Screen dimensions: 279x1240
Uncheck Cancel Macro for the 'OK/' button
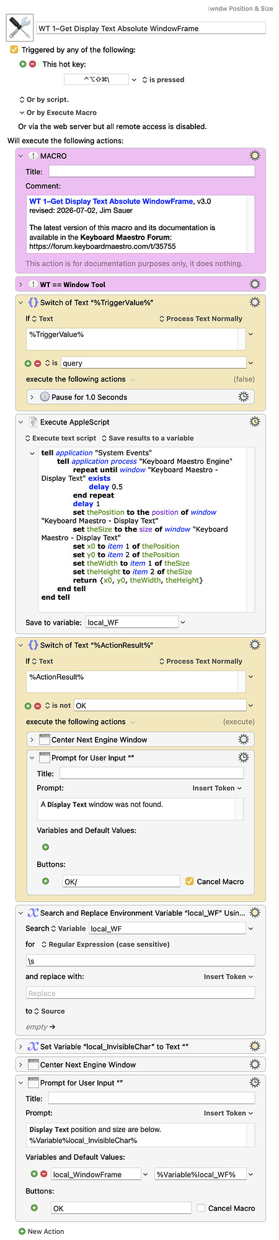coord(190,881)
